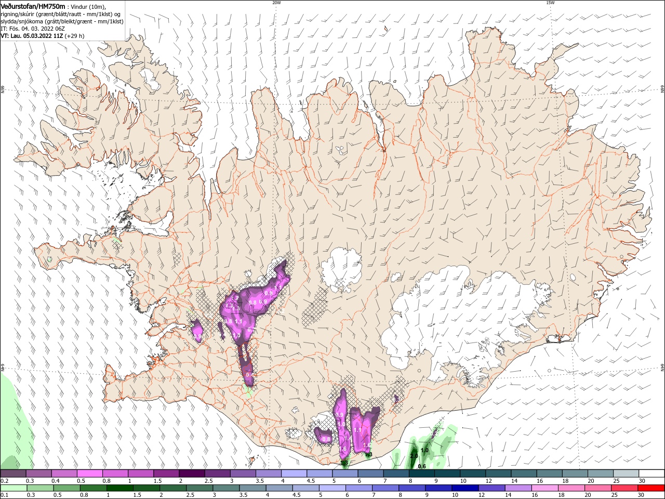Pick rain legend swatch between 1 and 1.5
The image size is (665, 499).
coord(119,488)
